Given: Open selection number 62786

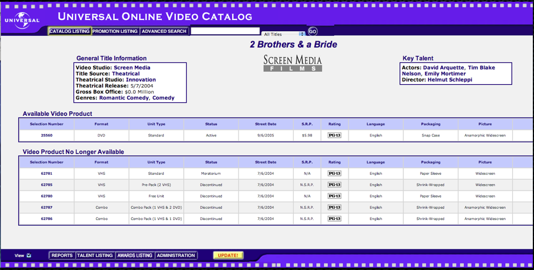Looking at the screenshot, I should coord(47,219).
